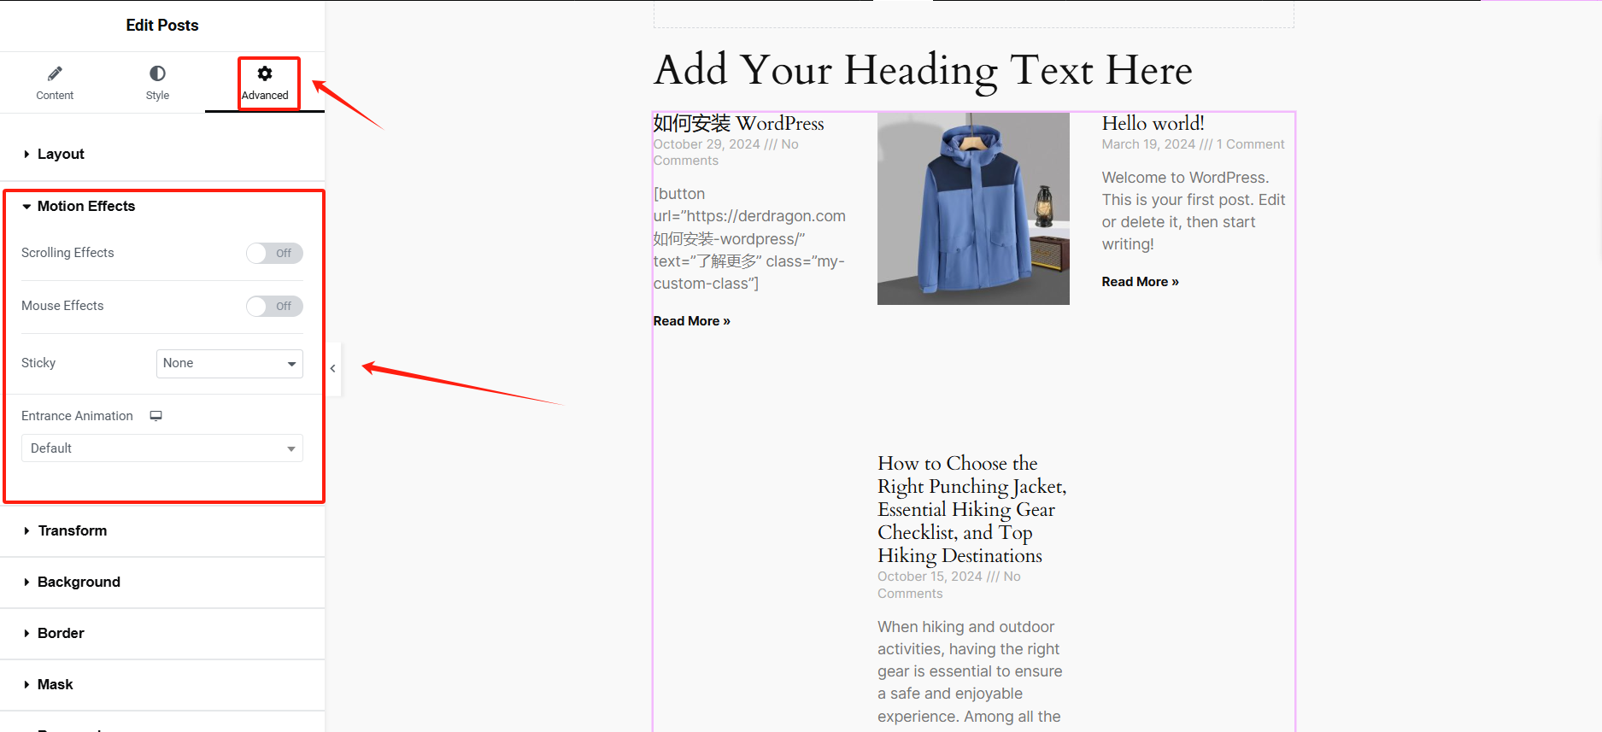Click the responsive device icon beside Entrance Animation
Image resolution: width=1602 pixels, height=732 pixels.
pyautogui.click(x=156, y=416)
